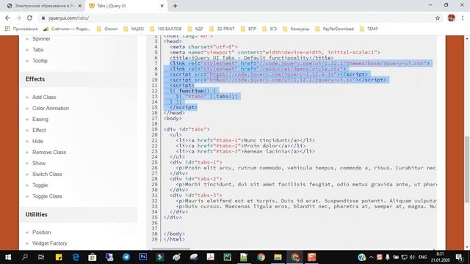The width and height of the screenshot is (470, 264).
Task: Open the Windows Start menu
Action: pyautogui.click(x=8, y=257)
